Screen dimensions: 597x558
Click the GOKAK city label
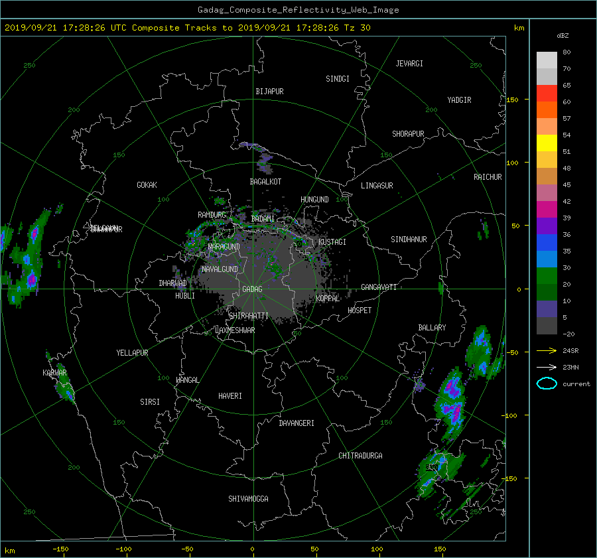click(x=147, y=184)
